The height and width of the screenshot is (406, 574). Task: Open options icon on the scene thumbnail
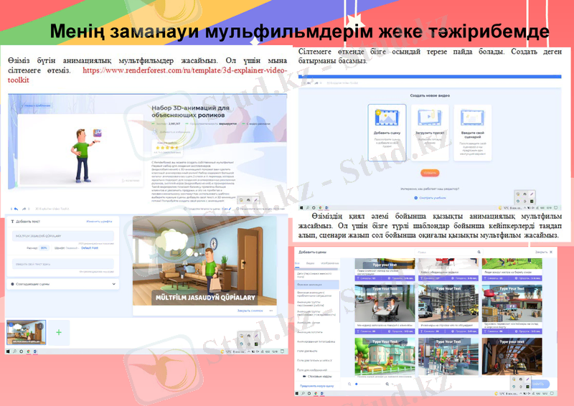pyautogui.click(x=41, y=326)
